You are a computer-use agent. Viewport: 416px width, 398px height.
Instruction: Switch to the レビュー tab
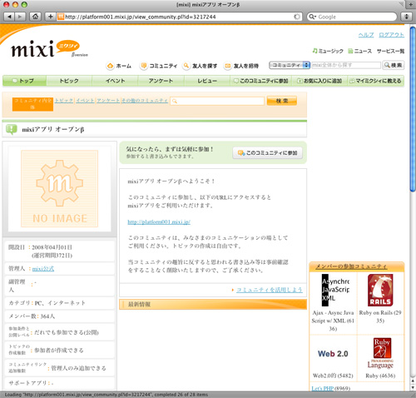pyautogui.click(x=207, y=81)
